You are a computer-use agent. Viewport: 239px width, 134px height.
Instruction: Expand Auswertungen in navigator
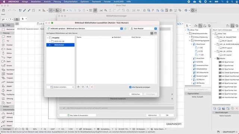click(192, 76)
